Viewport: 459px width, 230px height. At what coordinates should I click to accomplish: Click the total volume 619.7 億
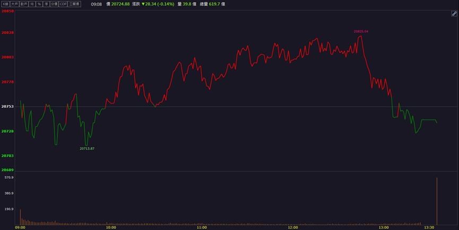coord(217,4)
